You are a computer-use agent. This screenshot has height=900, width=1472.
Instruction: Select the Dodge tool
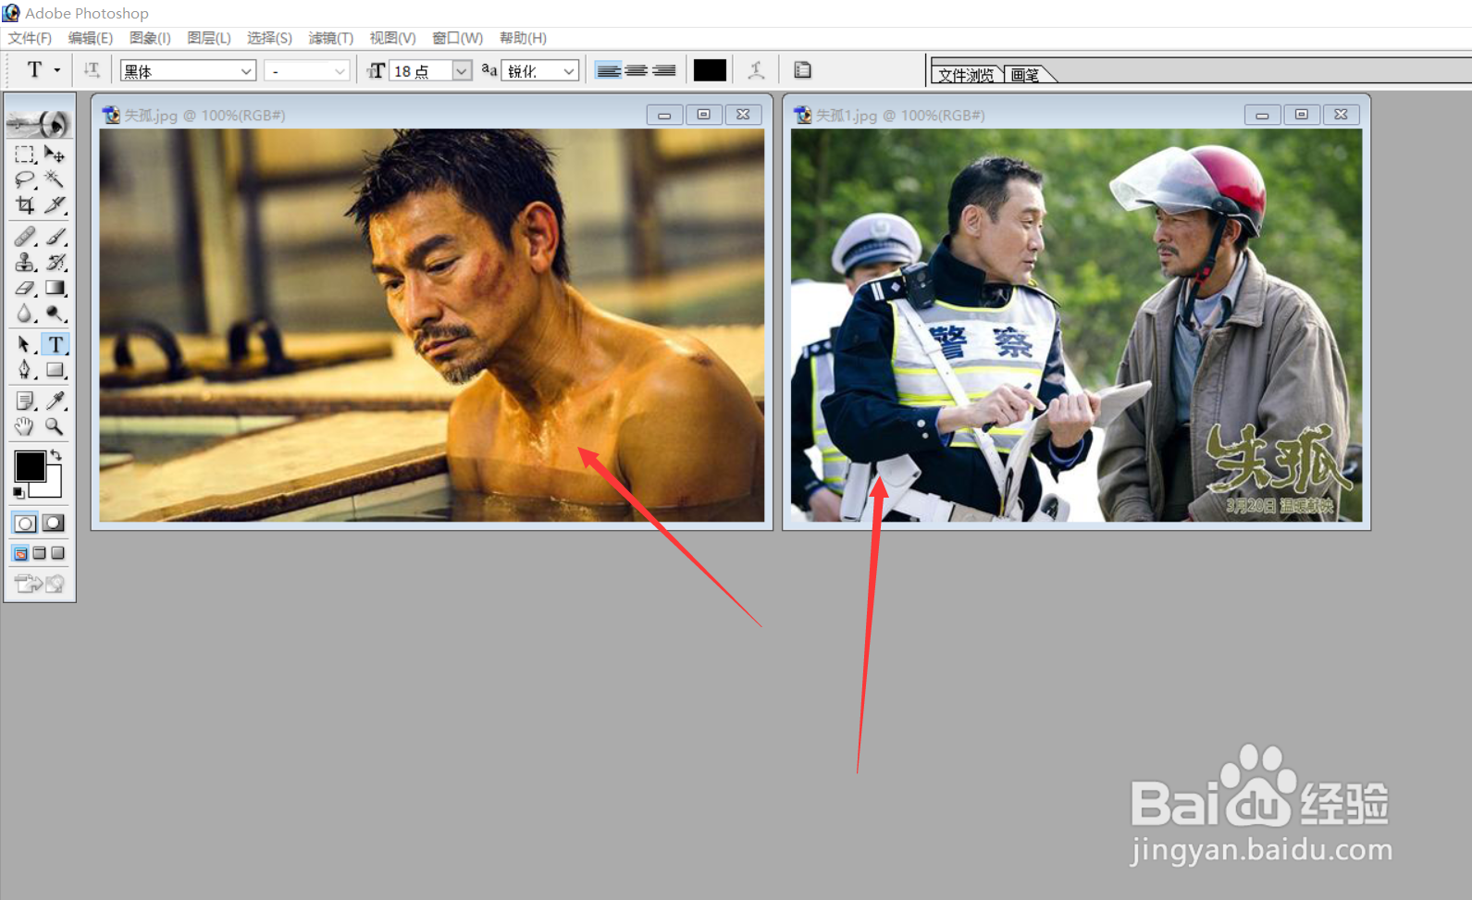(x=55, y=314)
